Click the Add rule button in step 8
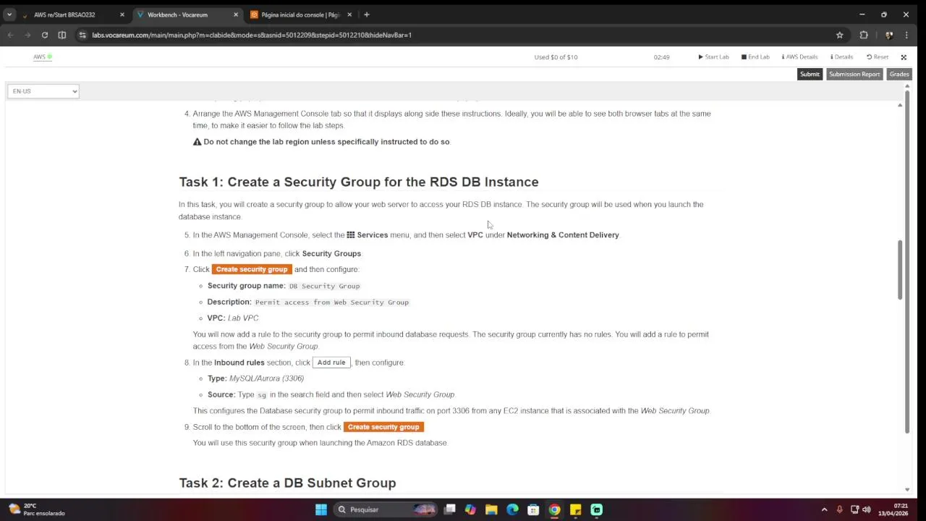The width and height of the screenshot is (926, 521). tap(331, 363)
